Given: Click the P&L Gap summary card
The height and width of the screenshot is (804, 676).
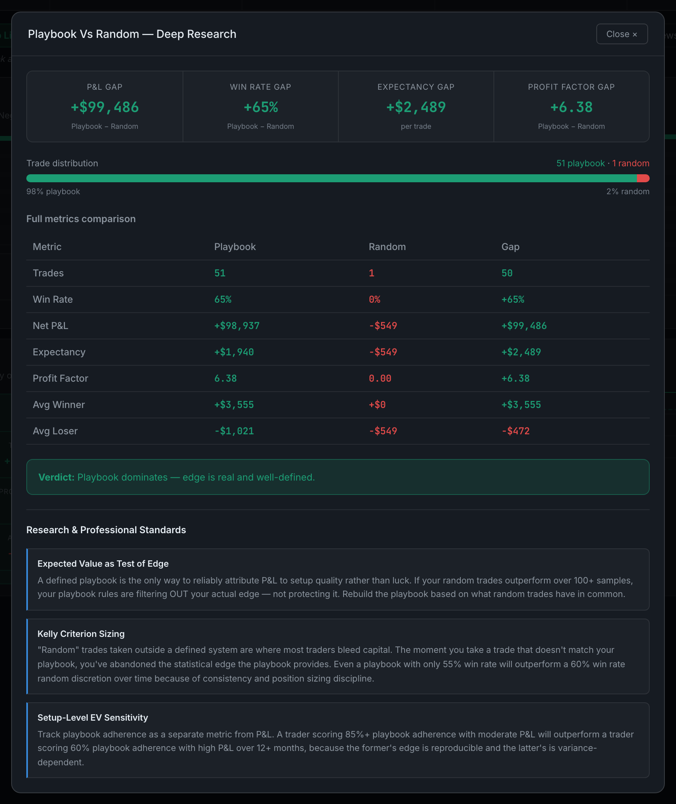Looking at the screenshot, I should tap(105, 106).
